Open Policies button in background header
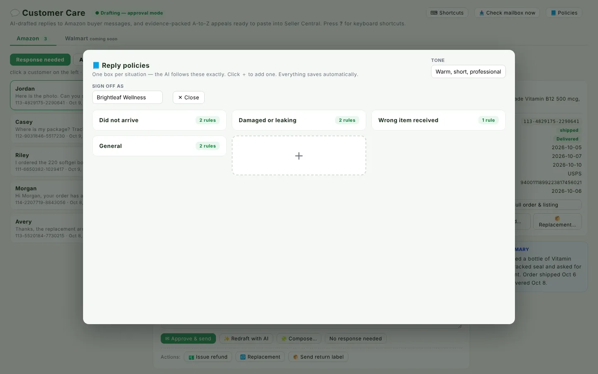Image resolution: width=598 pixels, height=374 pixels. pyautogui.click(x=564, y=13)
